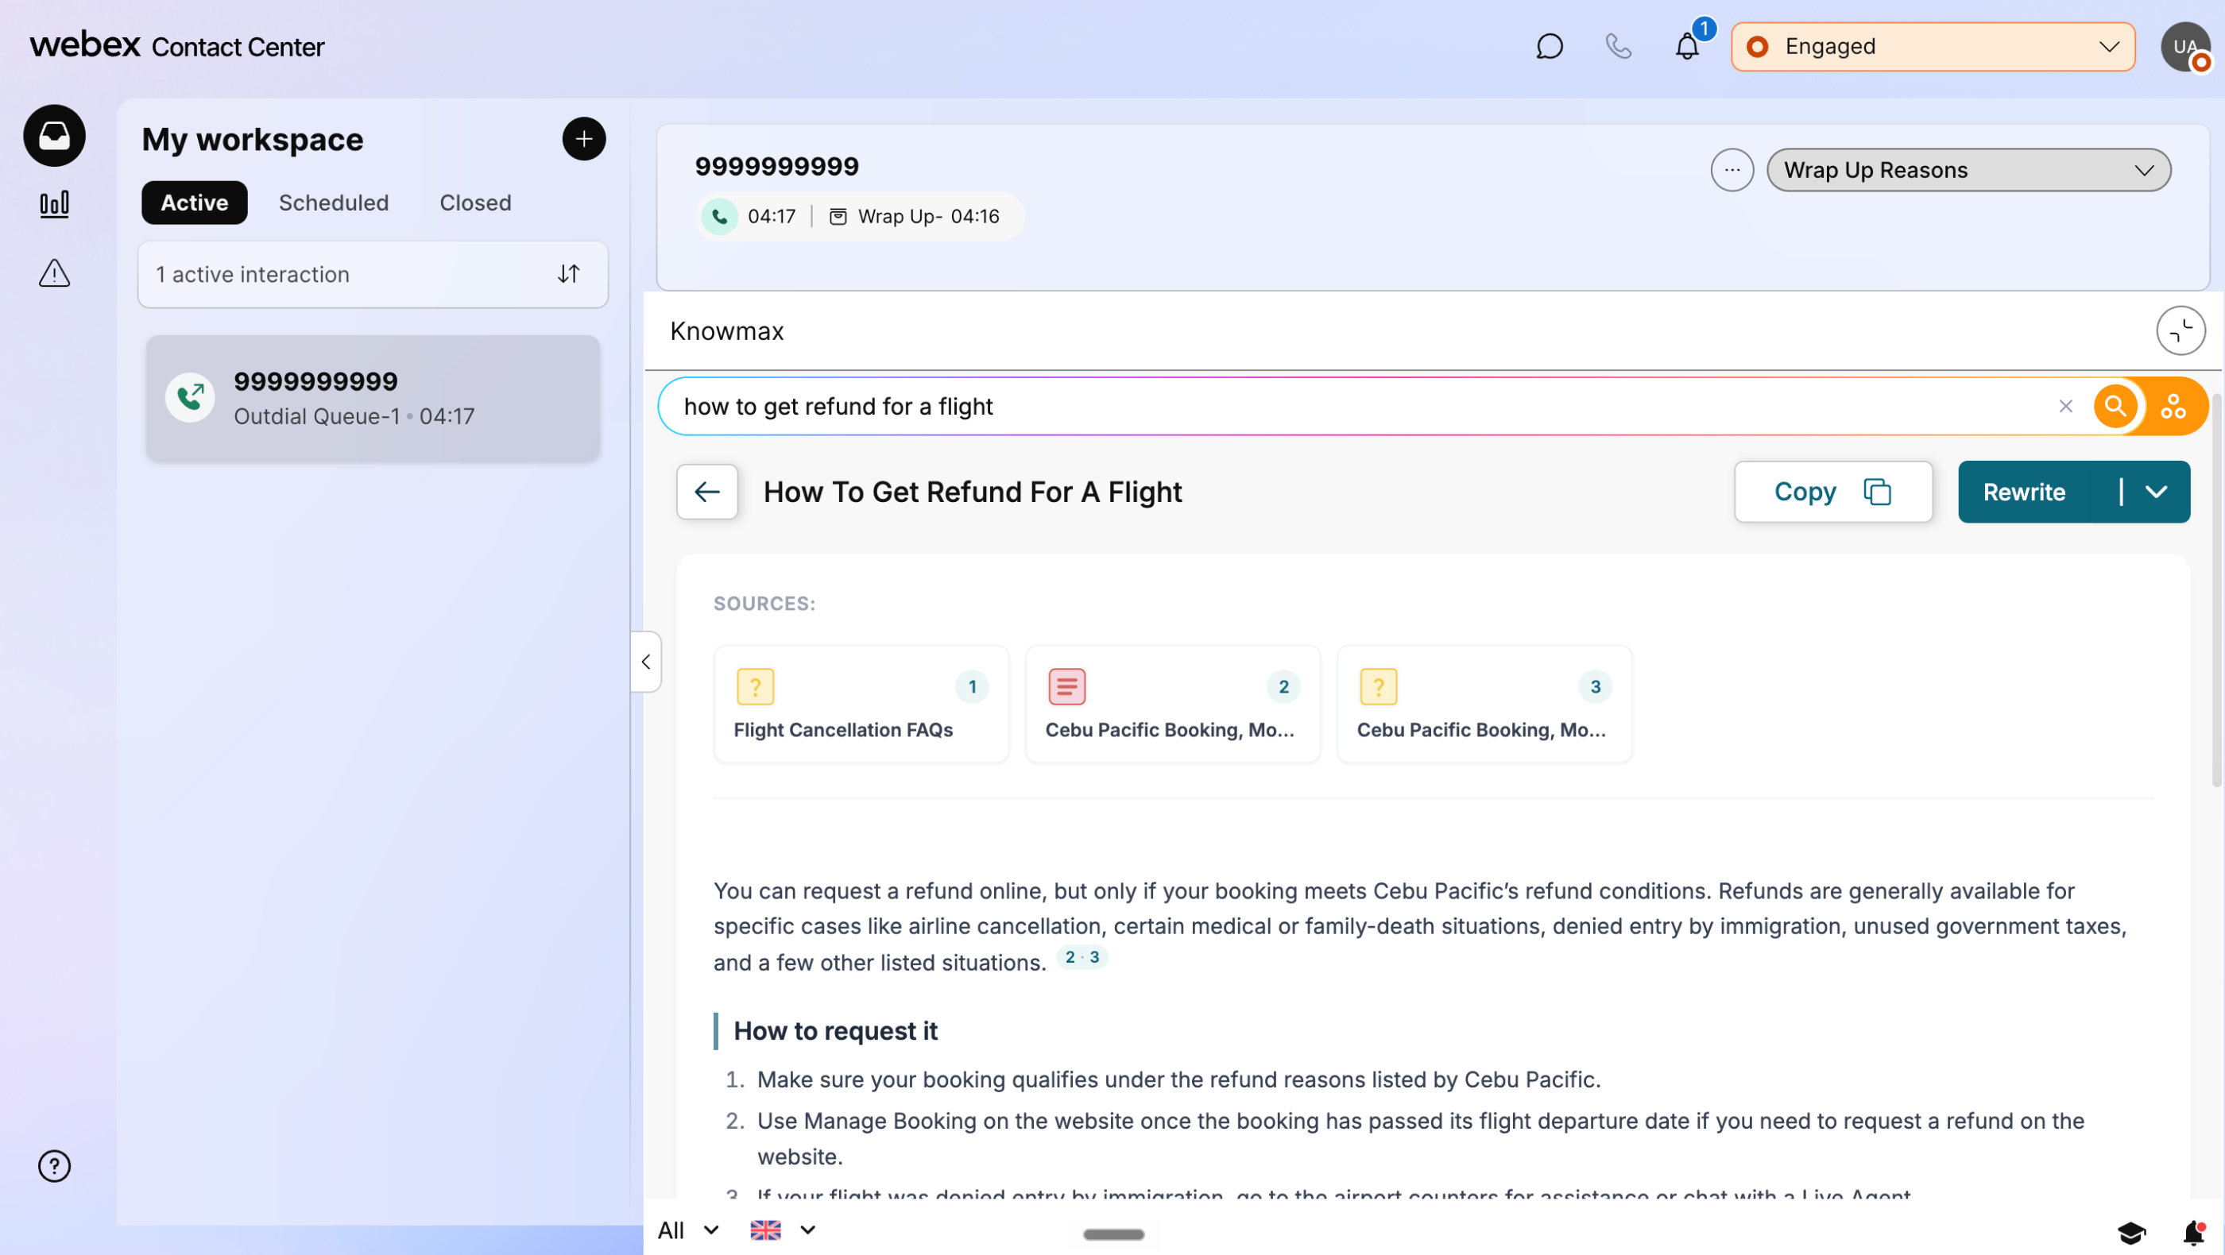Click the 'Wrap Up- 04:16' timer text
Image resolution: width=2225 pixels, height=1255 pixels.
click(x=927, y=217)
